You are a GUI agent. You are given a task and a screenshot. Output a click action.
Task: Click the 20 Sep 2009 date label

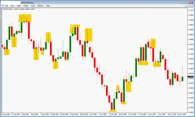(x=64, y=114)
